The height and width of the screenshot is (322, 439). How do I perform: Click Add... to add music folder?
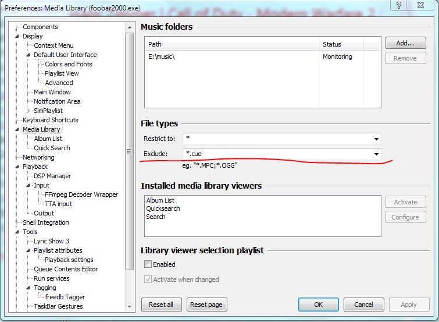click(x=405, y=43)
